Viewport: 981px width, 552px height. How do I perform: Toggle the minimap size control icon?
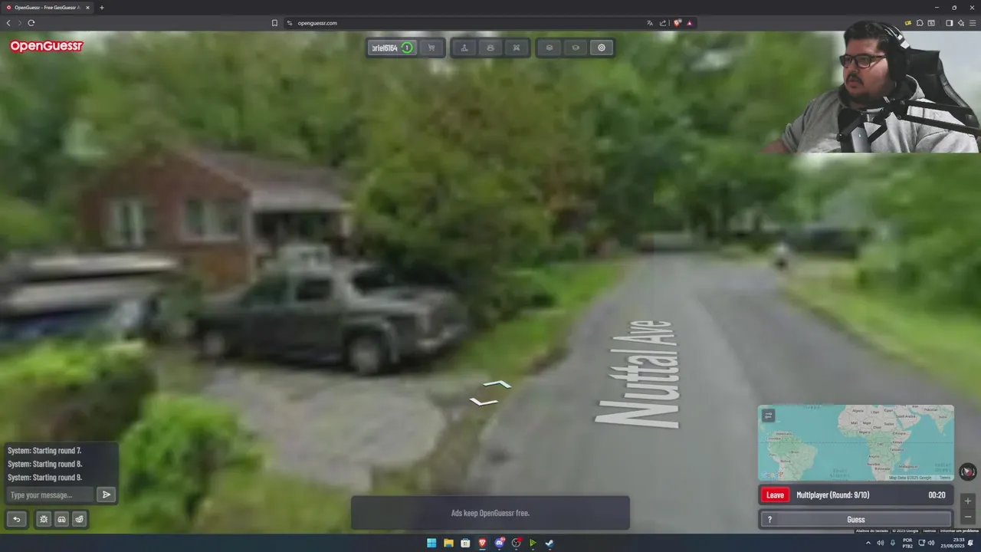point(768,415)
